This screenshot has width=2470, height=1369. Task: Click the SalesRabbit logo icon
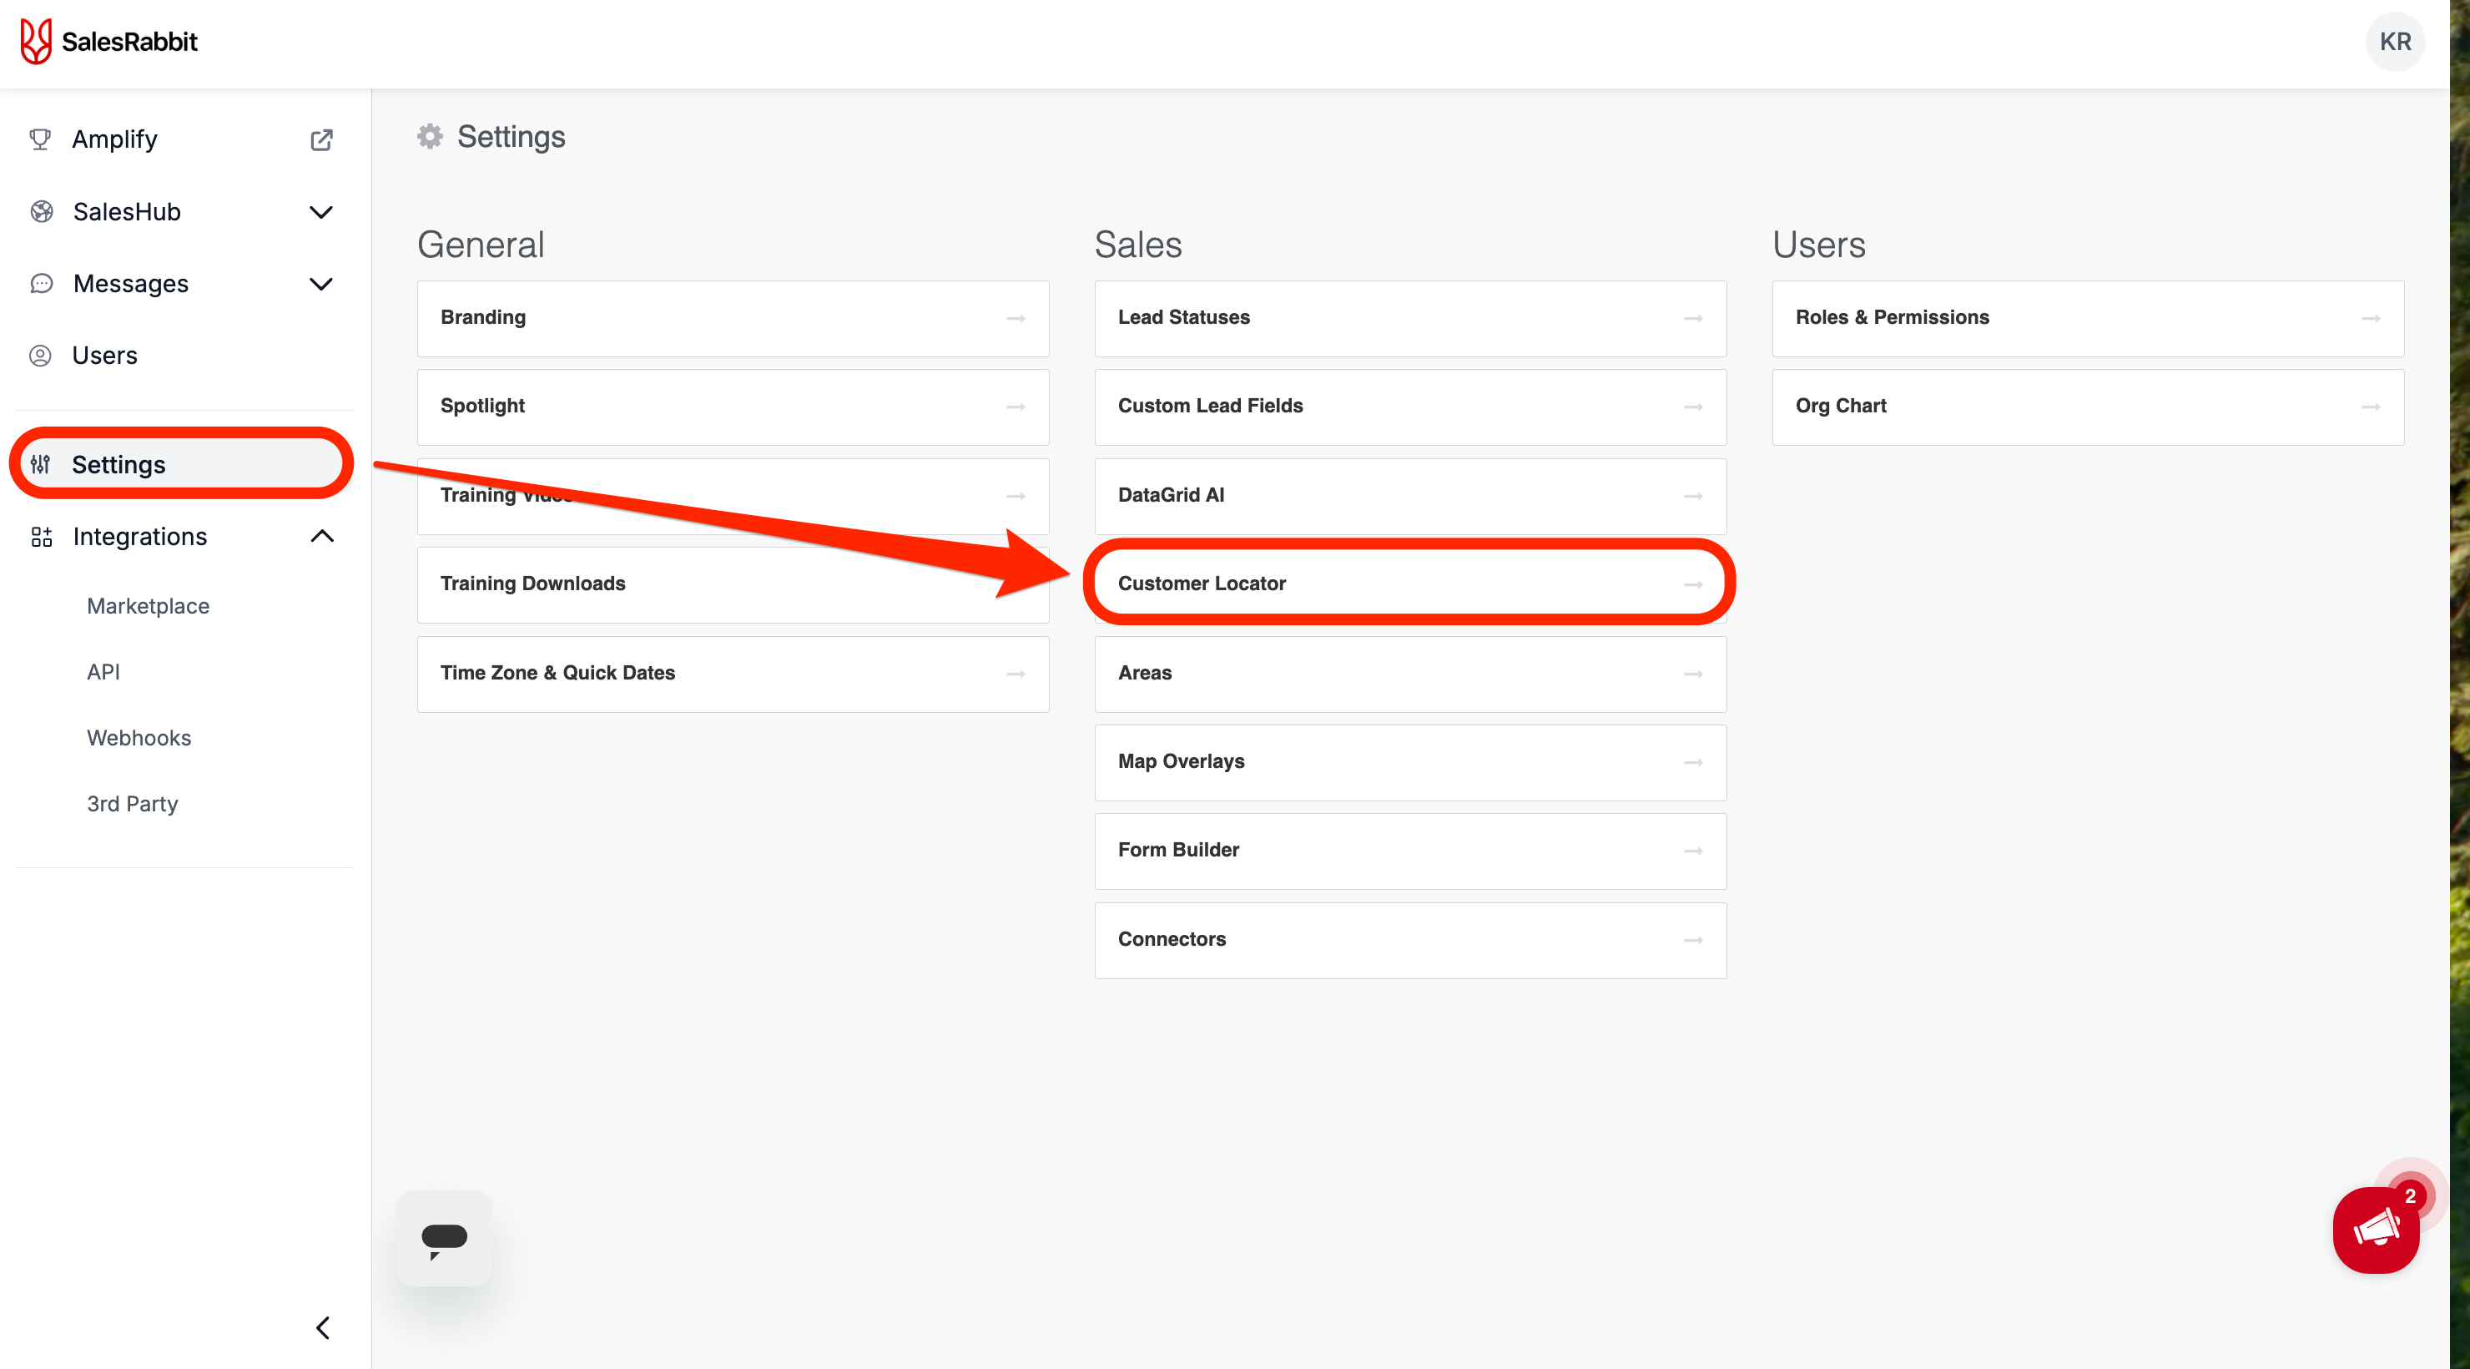pyautogui.click(x=36, y=41)
